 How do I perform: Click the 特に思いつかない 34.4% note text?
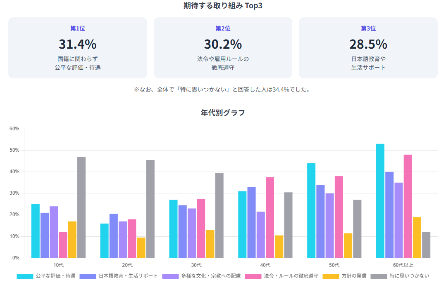[x=223, y=90]
